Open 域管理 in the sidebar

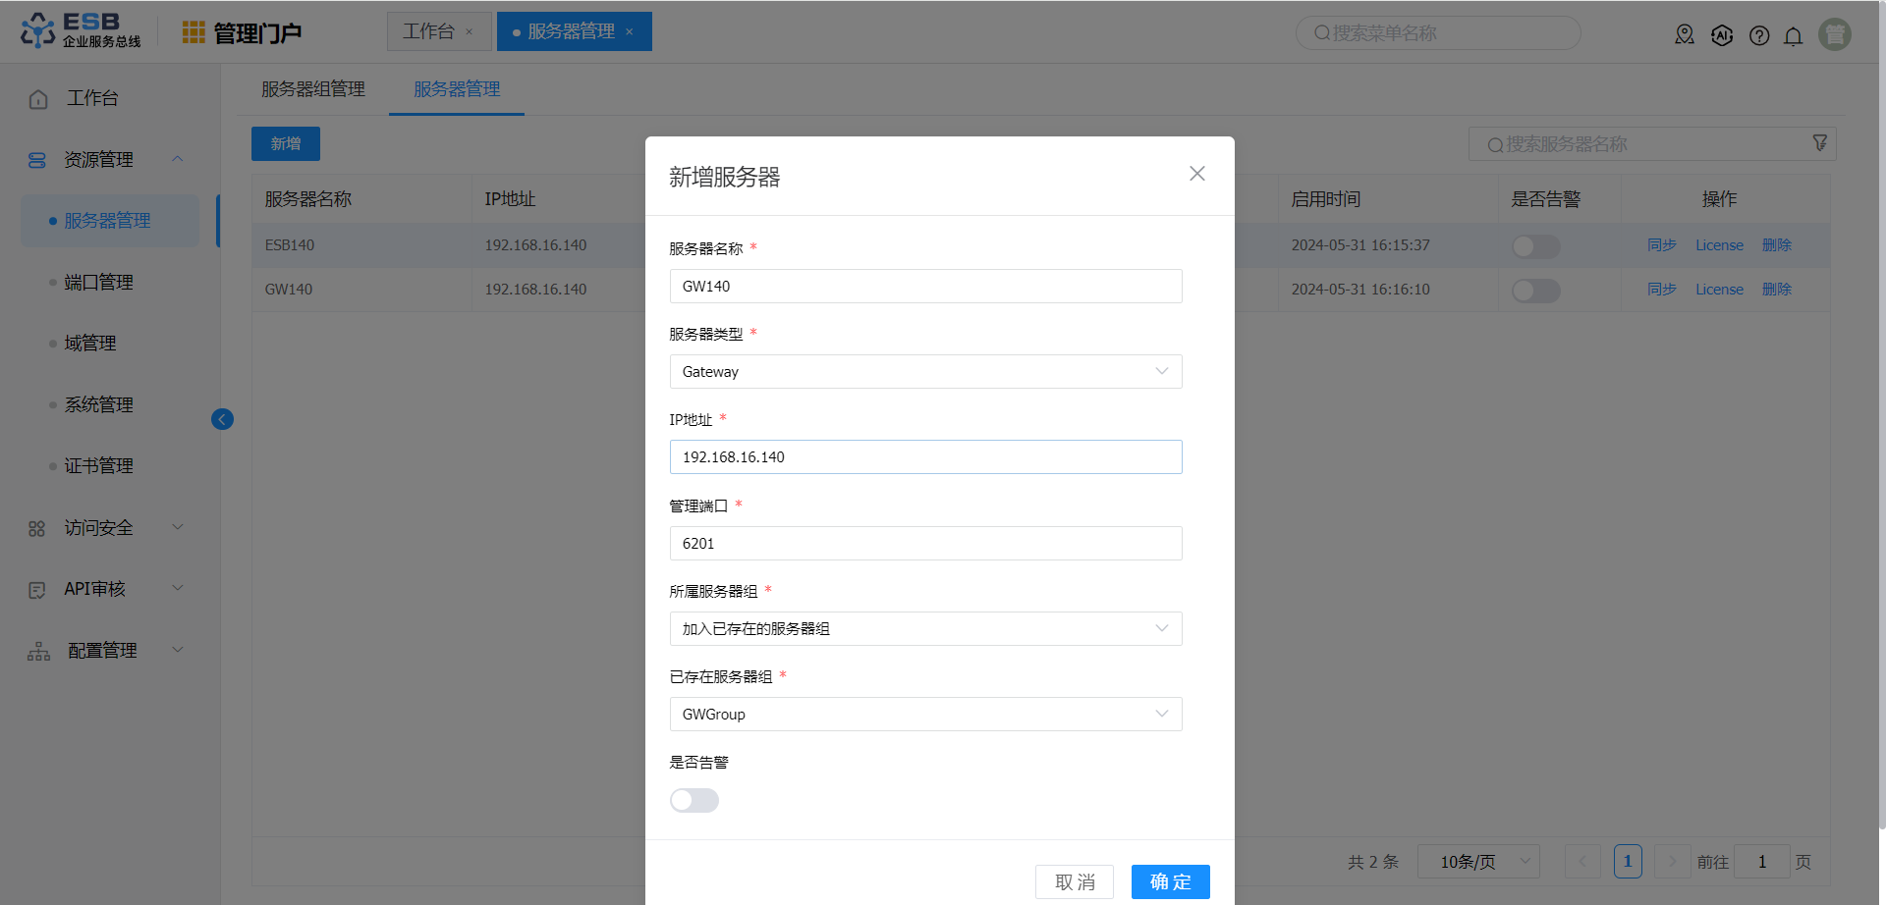90,344
